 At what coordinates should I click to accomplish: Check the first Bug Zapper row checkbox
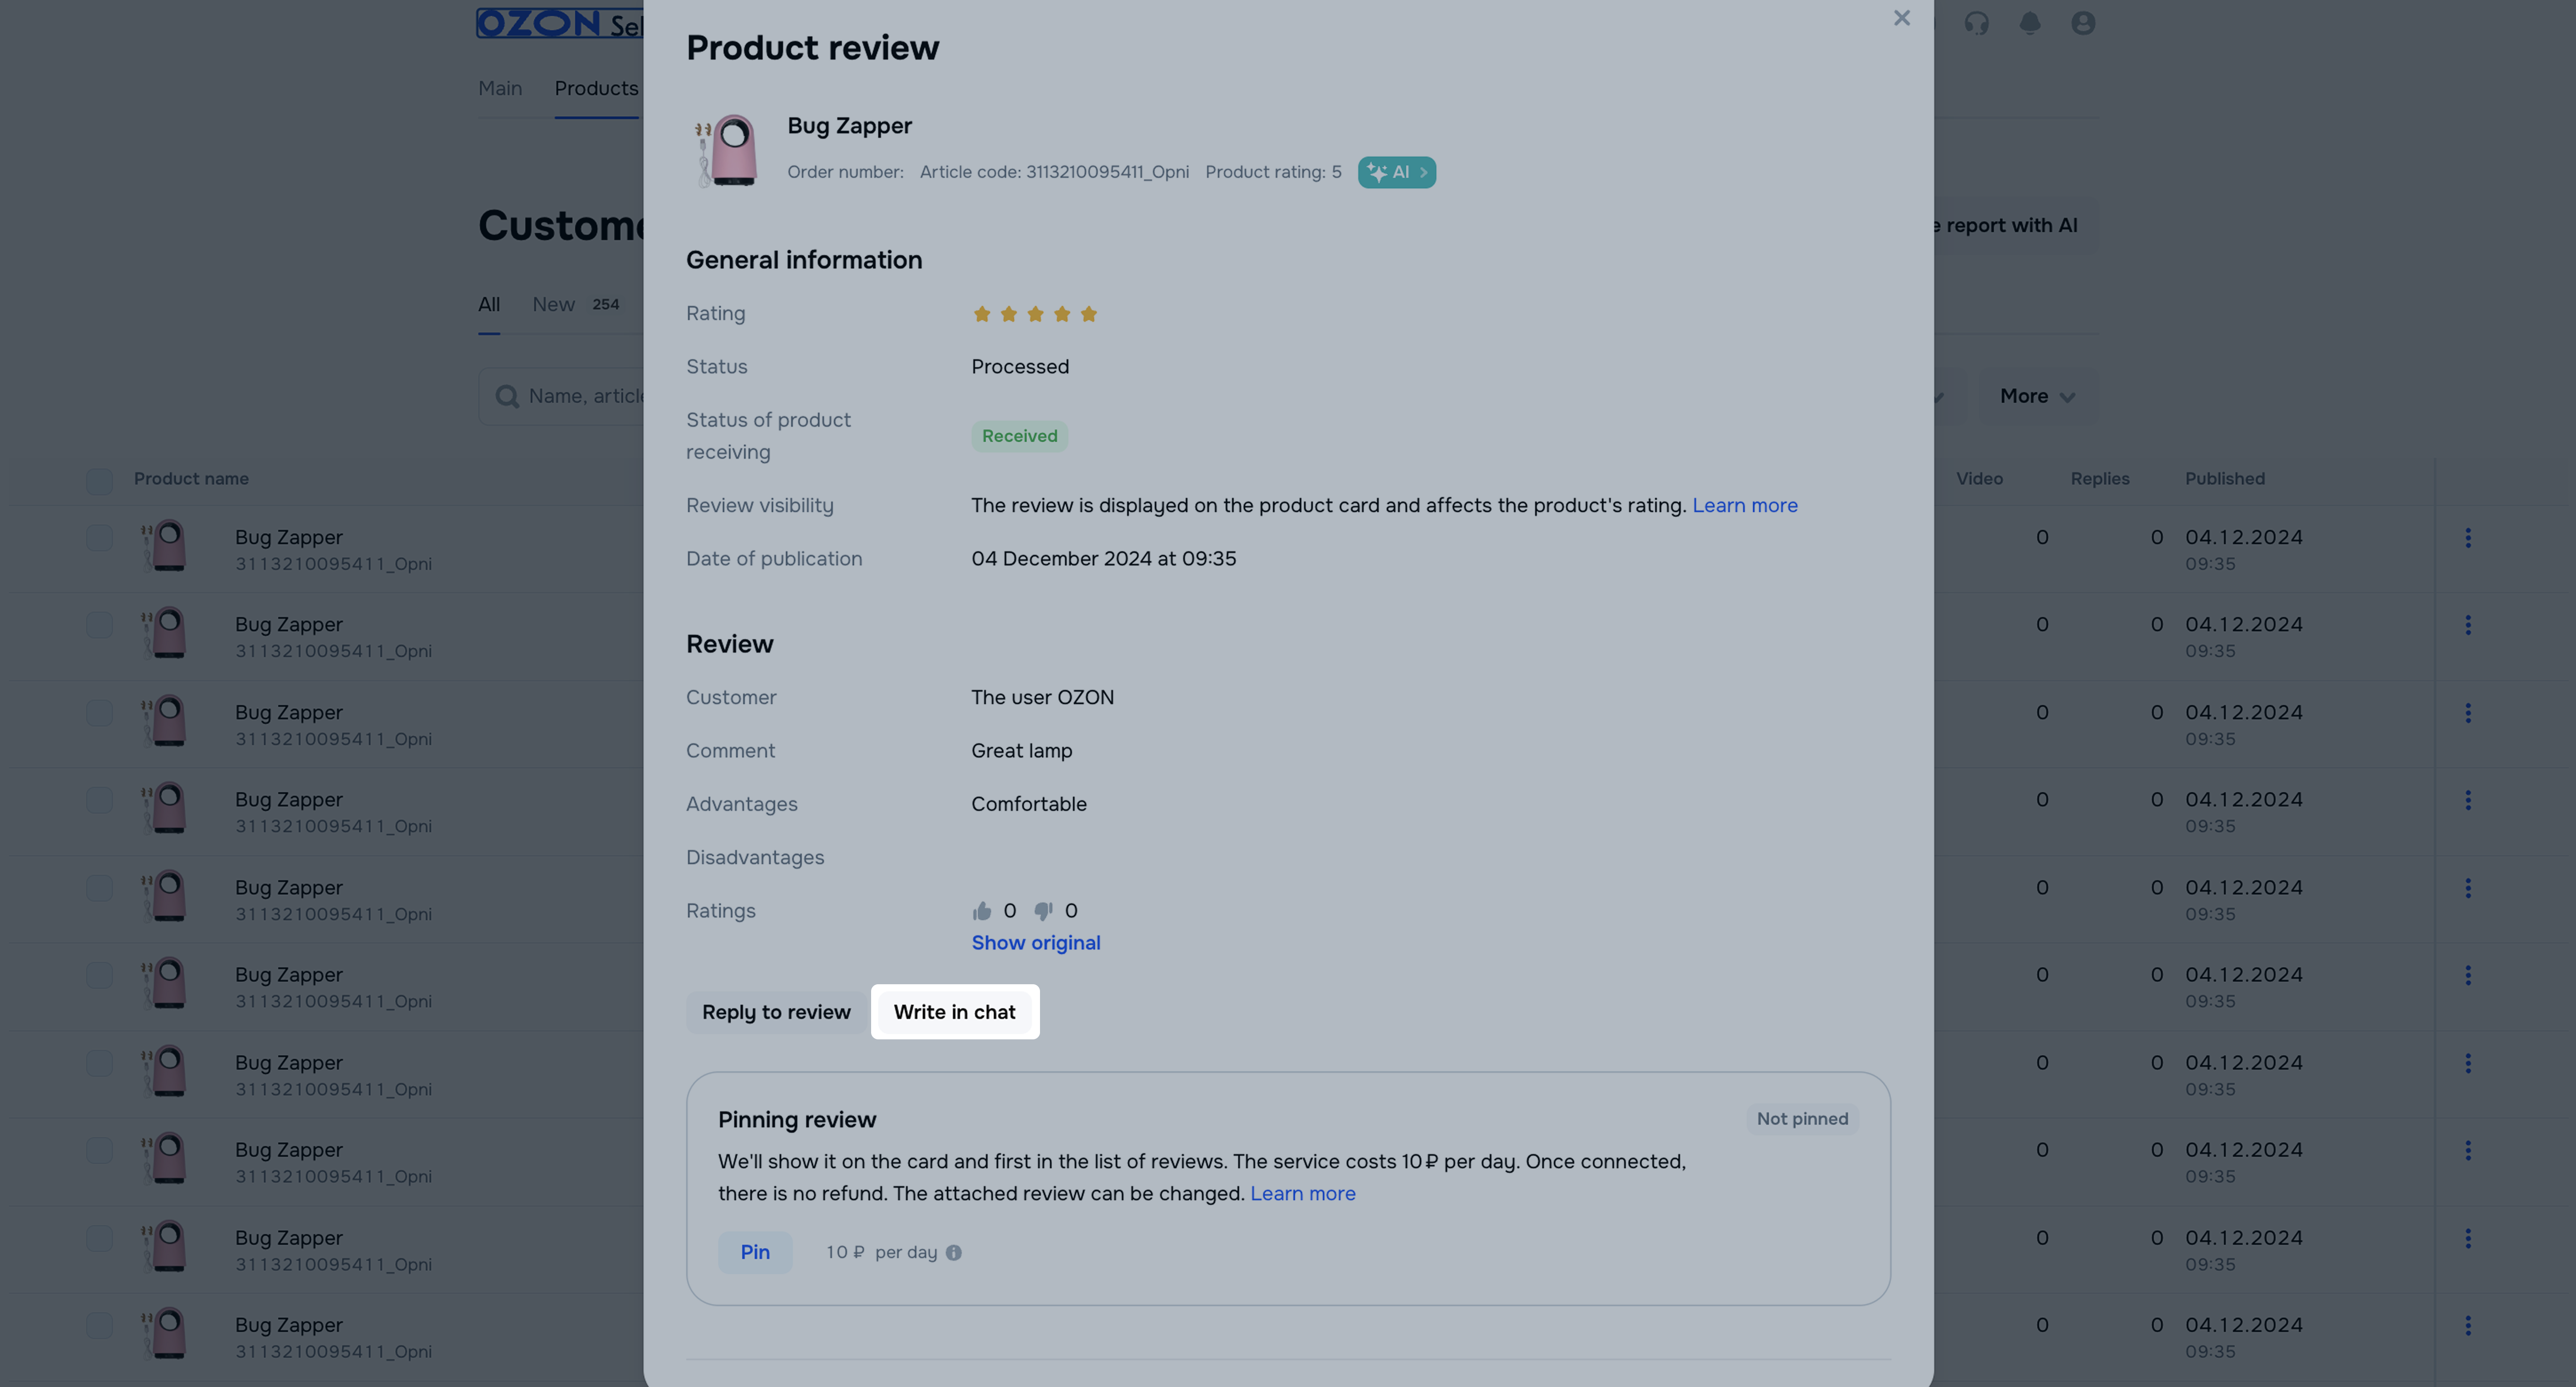[99, 538]
